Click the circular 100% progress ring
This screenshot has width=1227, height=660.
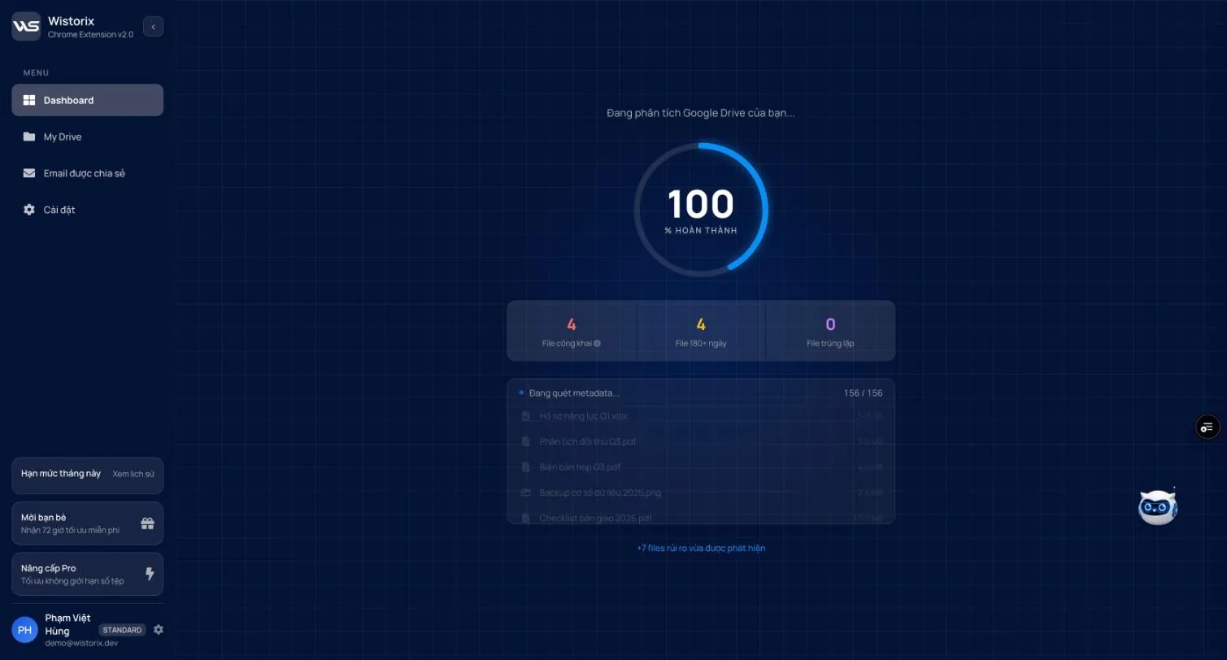[x=701, y=210]
